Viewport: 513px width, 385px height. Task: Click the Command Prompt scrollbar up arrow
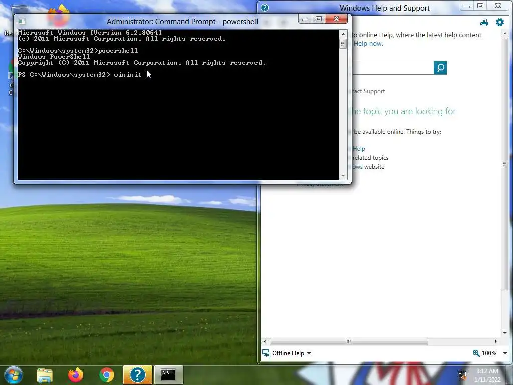coord(343,34)
